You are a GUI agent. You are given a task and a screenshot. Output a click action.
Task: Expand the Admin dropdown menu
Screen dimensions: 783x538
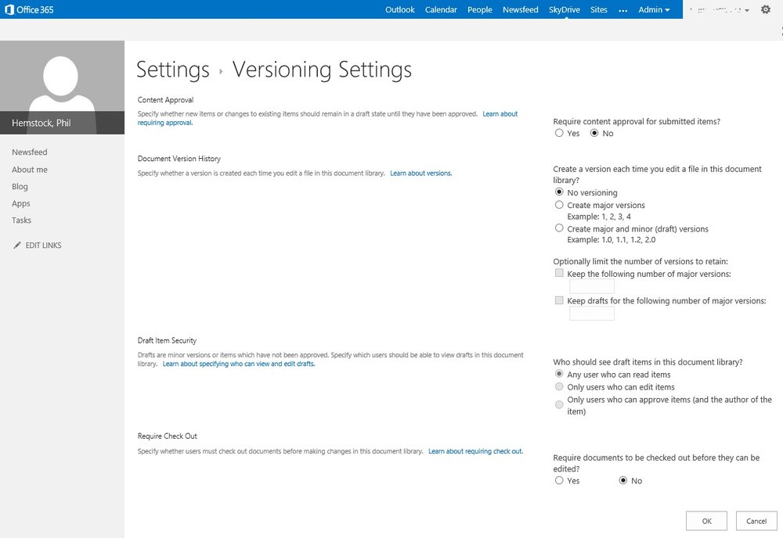pos(654,9)
